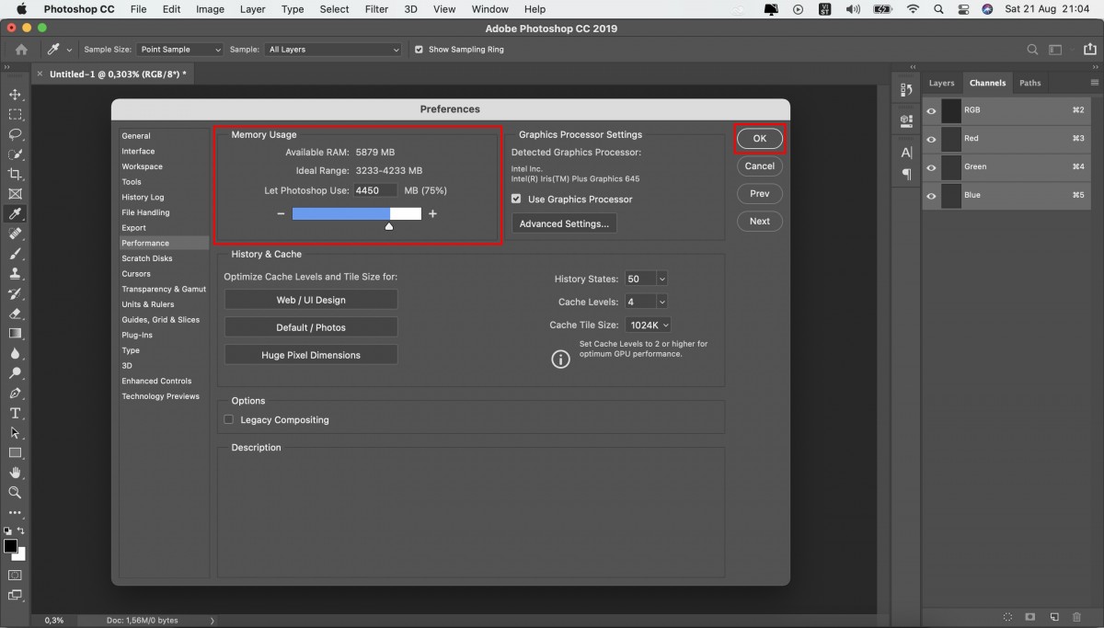Click OK to confirm preferences

coord(759,138)
